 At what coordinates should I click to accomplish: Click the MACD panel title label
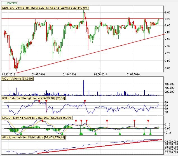point(36,118)
